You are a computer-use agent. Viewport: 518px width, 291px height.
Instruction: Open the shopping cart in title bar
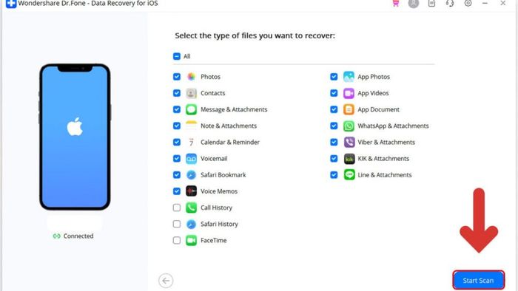point(395,3)
